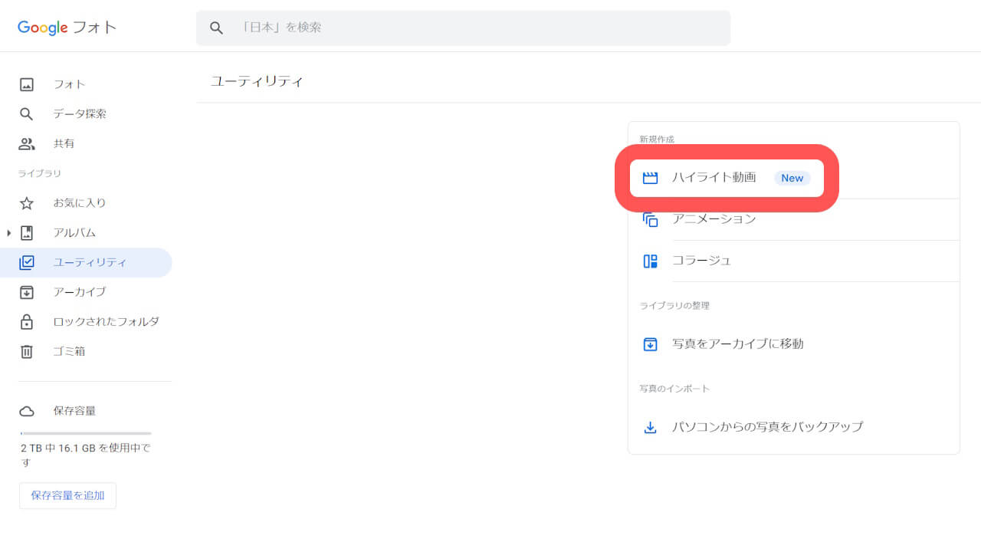Click the 保存容量 cloud icon
Viewport: 981px width, 552px height.
click(27, 411)
